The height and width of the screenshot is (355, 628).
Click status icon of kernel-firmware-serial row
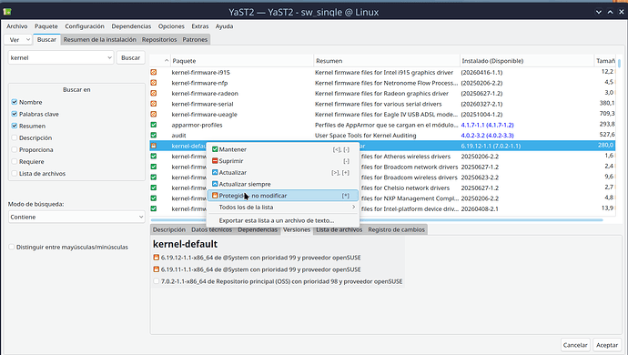[154, 104]
